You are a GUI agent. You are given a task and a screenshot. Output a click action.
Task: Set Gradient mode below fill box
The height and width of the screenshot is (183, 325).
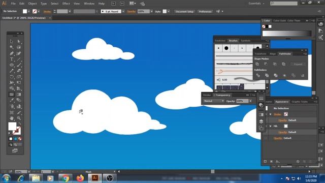[x=15, y=139]
